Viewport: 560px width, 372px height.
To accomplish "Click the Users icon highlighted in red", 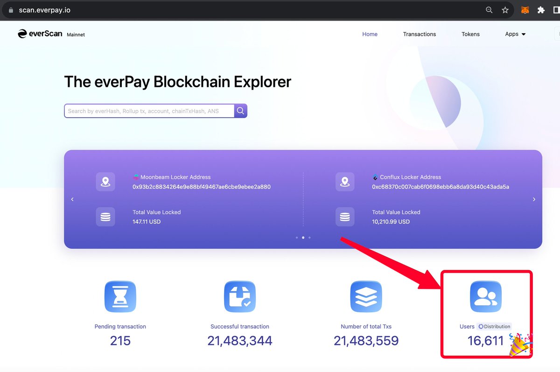I will (x=485, y=296).
